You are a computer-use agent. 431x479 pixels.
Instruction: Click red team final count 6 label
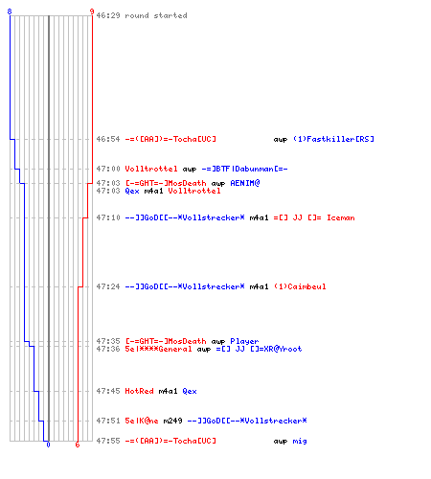point(78,445)
